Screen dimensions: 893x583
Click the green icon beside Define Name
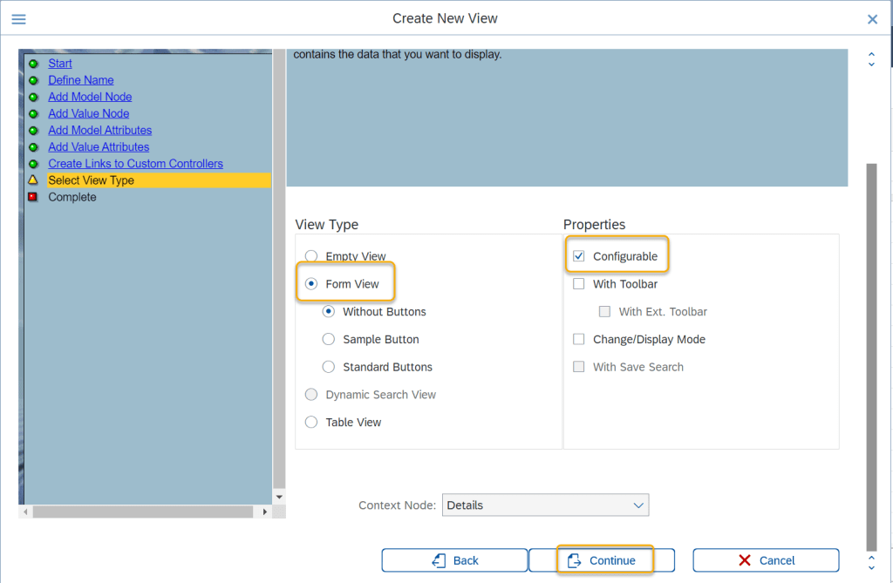pos(33,80)
